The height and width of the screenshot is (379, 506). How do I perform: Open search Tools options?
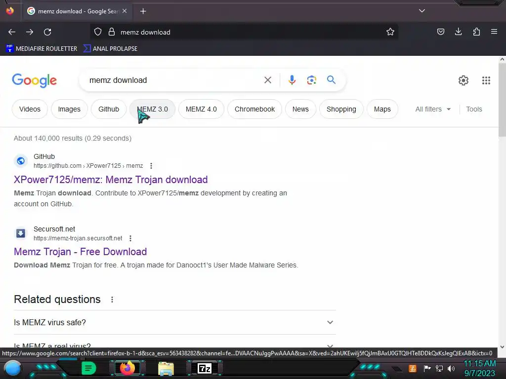[x=474, y=109]
